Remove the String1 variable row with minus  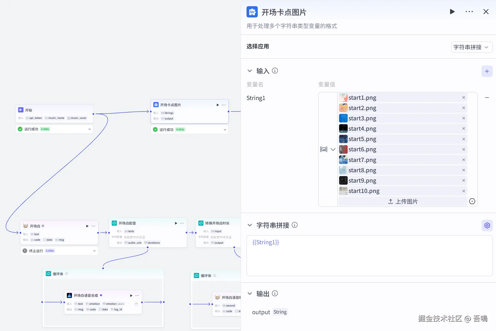point(487,98)
